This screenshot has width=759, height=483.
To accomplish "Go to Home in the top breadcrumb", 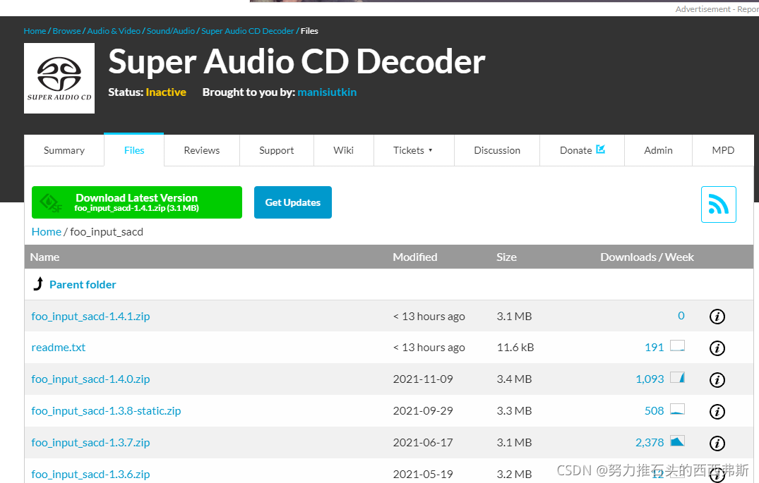I will (35, 31).
